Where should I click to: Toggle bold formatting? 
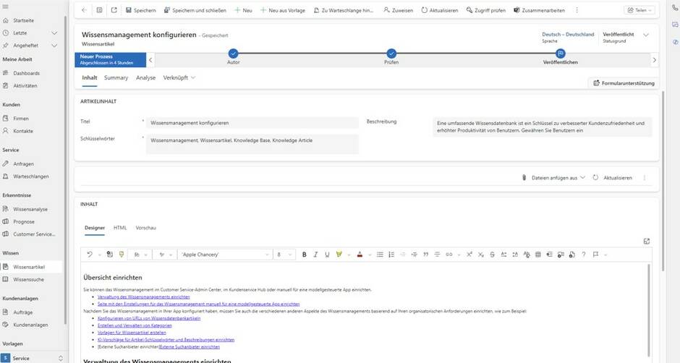304,255
